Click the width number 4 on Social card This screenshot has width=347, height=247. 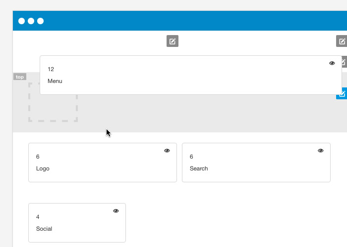[38, 217]
